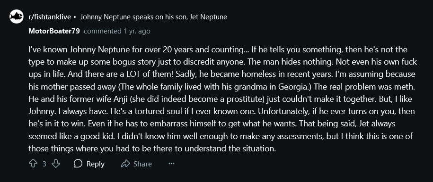This screenshot has width=433, height=182.
Task: Open the three-dot more options menu
Action: click(171, 164)
